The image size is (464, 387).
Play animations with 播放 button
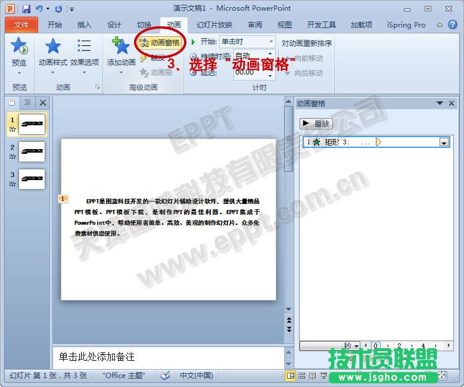point(316,123)
